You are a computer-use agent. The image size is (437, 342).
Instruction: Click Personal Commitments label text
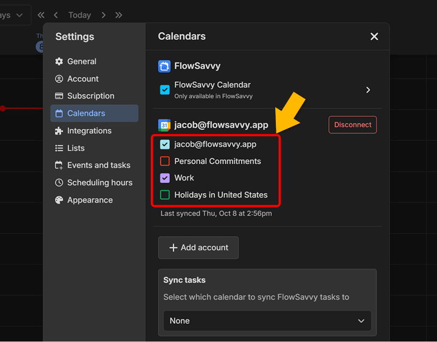[217, 161]
